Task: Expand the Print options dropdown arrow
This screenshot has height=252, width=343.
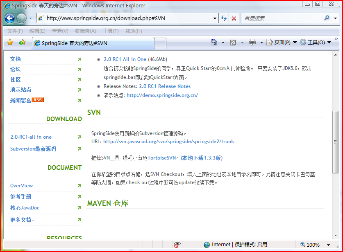Action: 261,43
